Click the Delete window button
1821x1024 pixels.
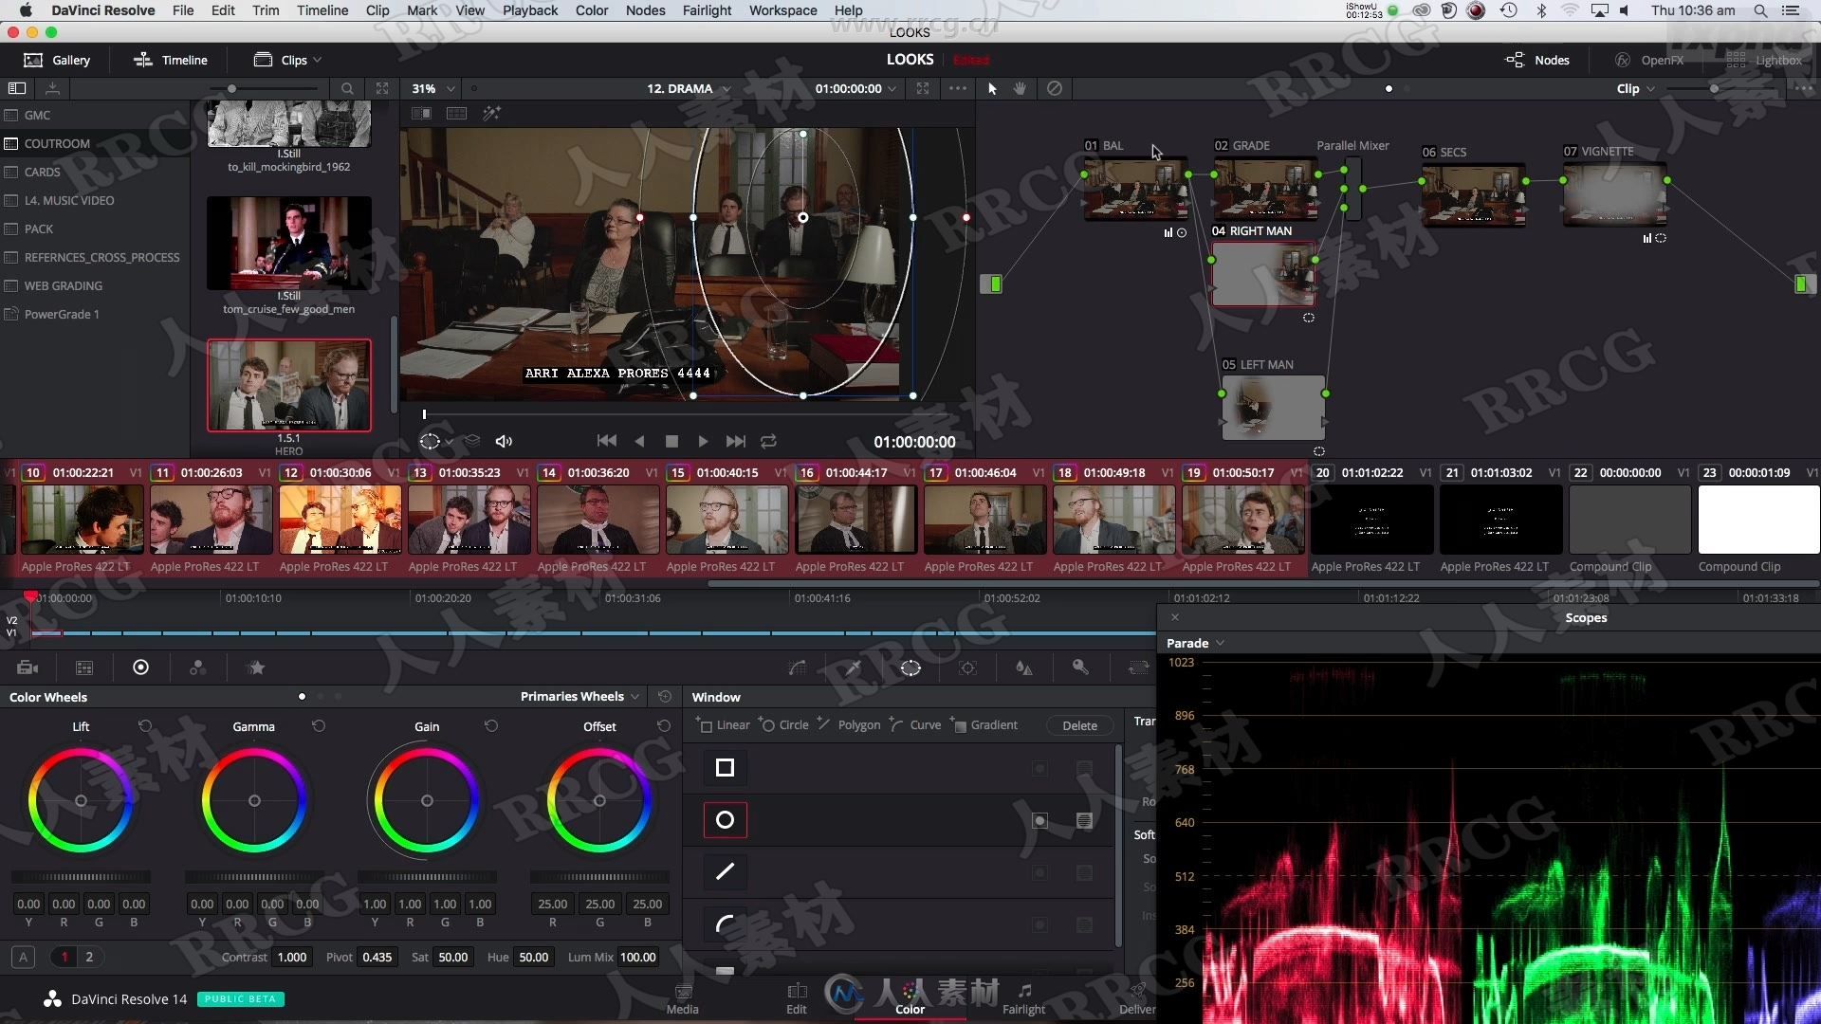pos(1079,725)
